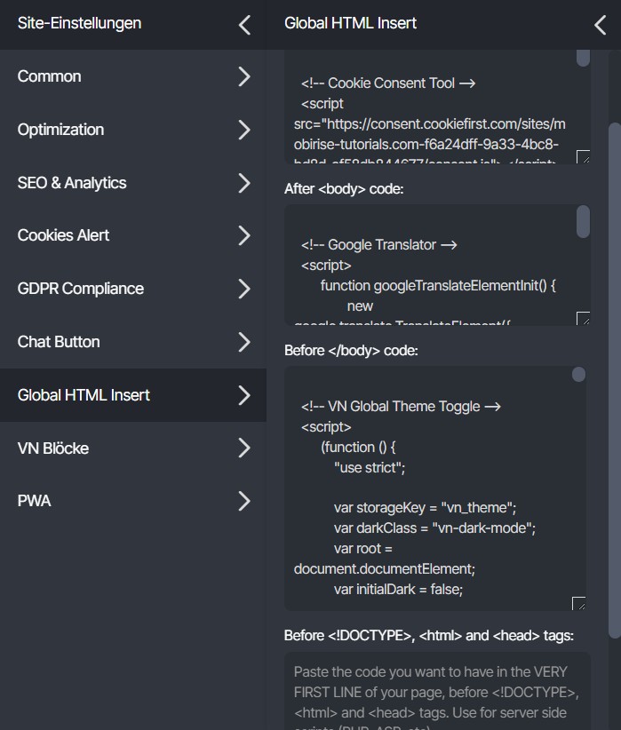Expand the Common settings chevron
The height and width of the screenshot is (730, 621).
244,76
